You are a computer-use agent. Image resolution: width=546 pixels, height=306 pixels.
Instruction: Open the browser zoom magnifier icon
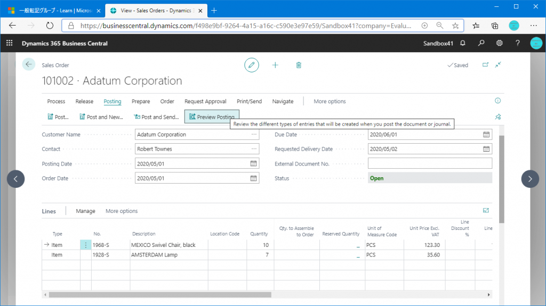[x=440, y=26]
